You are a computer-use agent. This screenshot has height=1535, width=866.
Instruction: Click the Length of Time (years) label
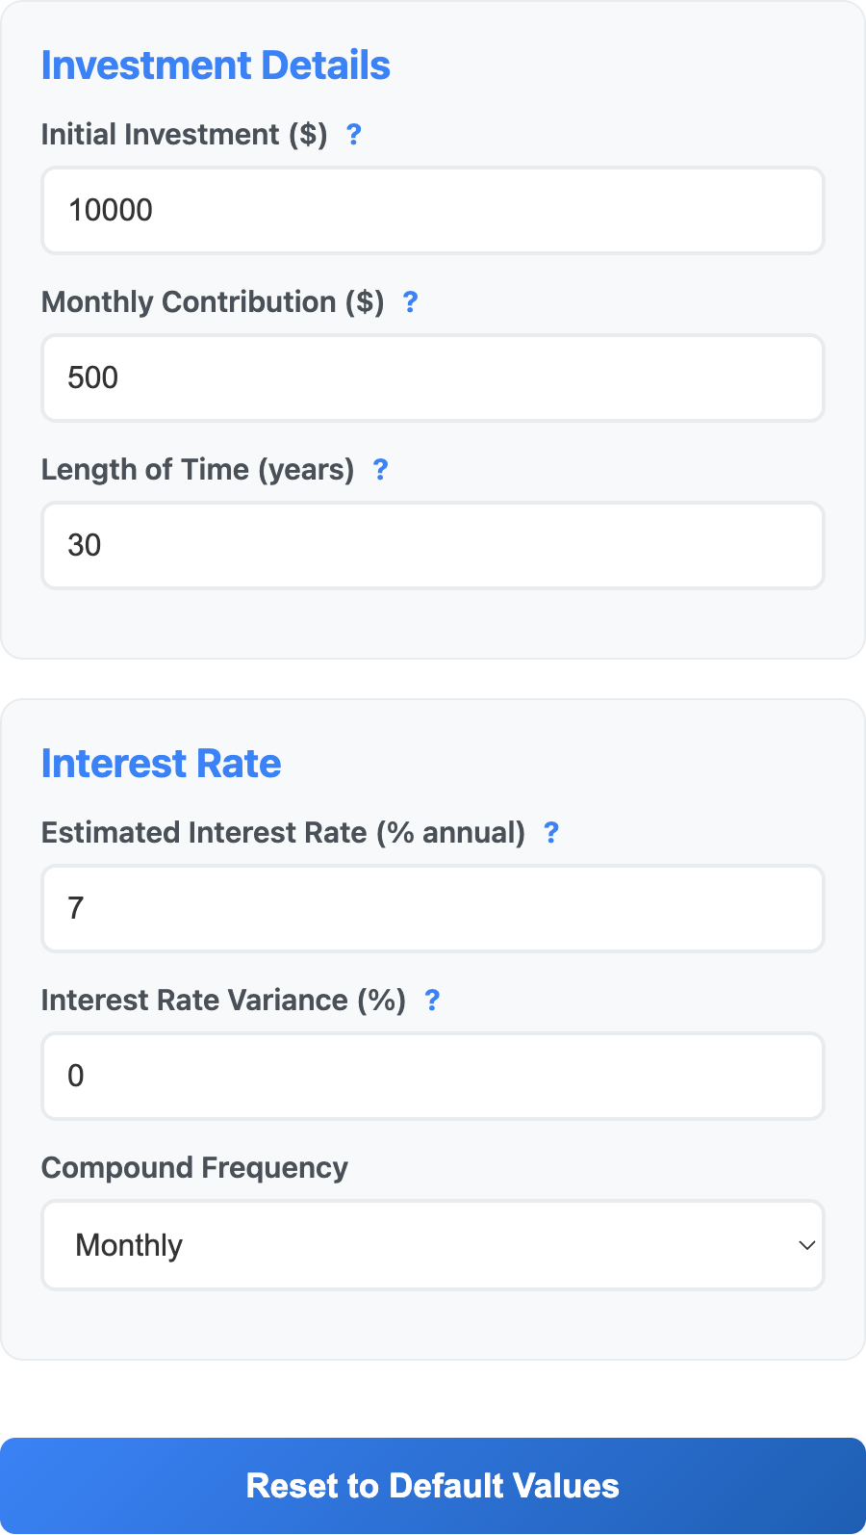197,470
